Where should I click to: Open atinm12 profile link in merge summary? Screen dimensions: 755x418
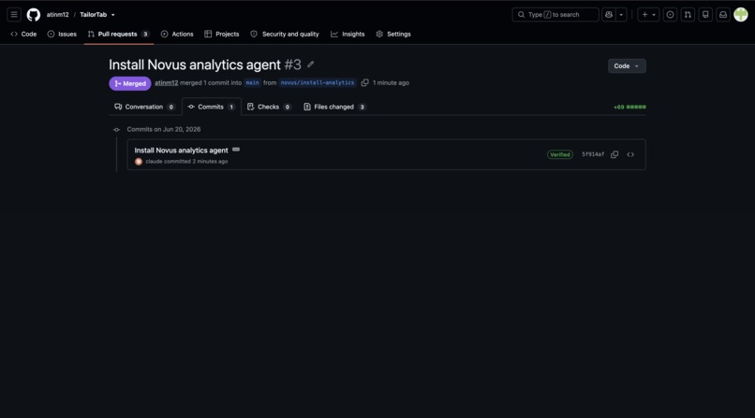166,82
